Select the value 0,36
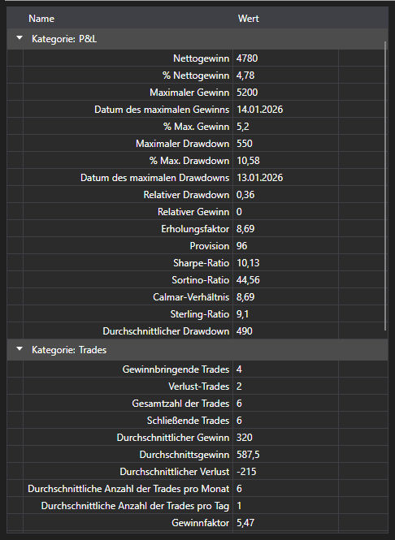The image size is (395, 540). click(x=245, y=195)
